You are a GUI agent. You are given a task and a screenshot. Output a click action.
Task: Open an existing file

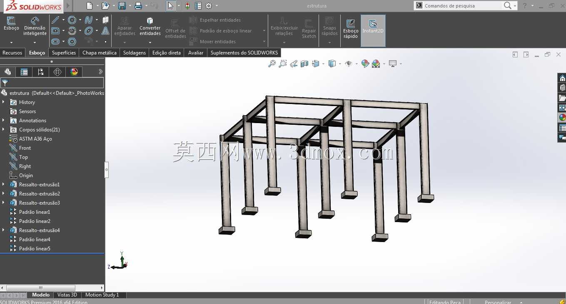click(x=105, y=6)
